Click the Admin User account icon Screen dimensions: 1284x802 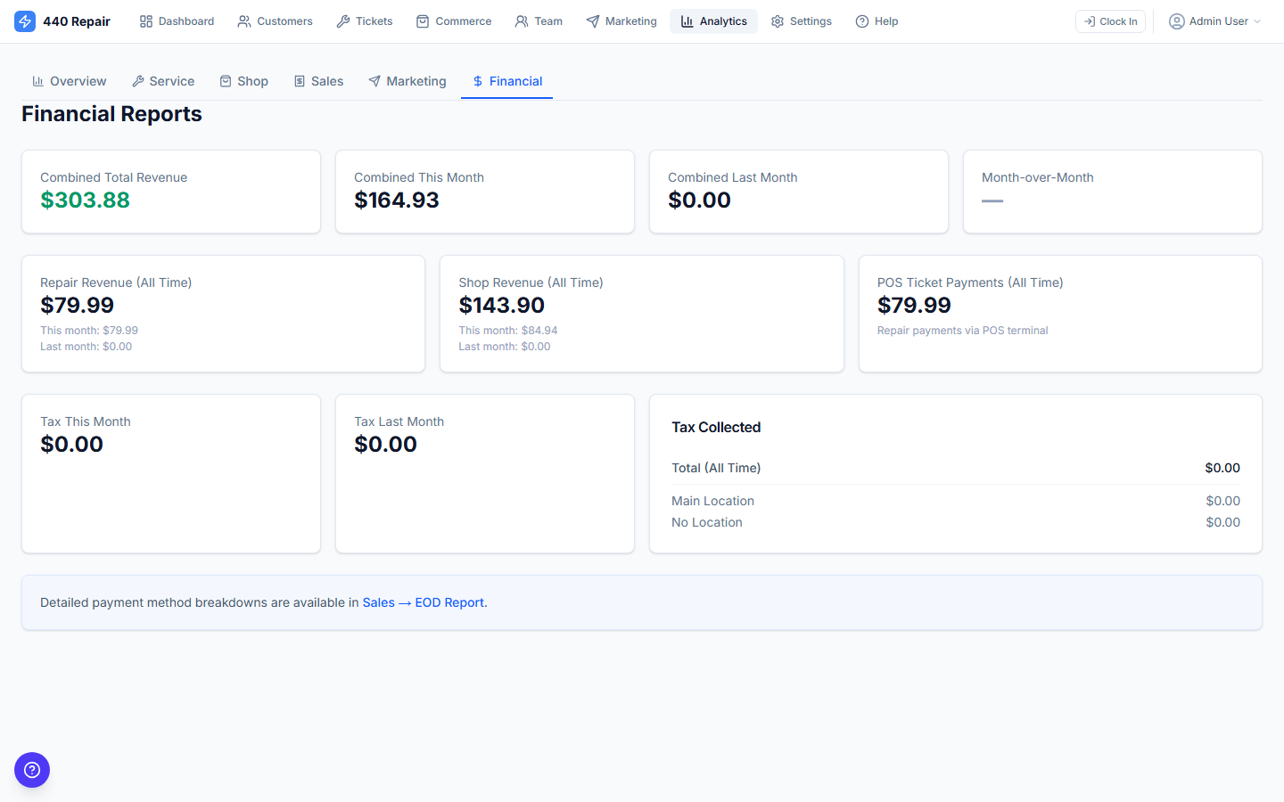pos(1177,20)
